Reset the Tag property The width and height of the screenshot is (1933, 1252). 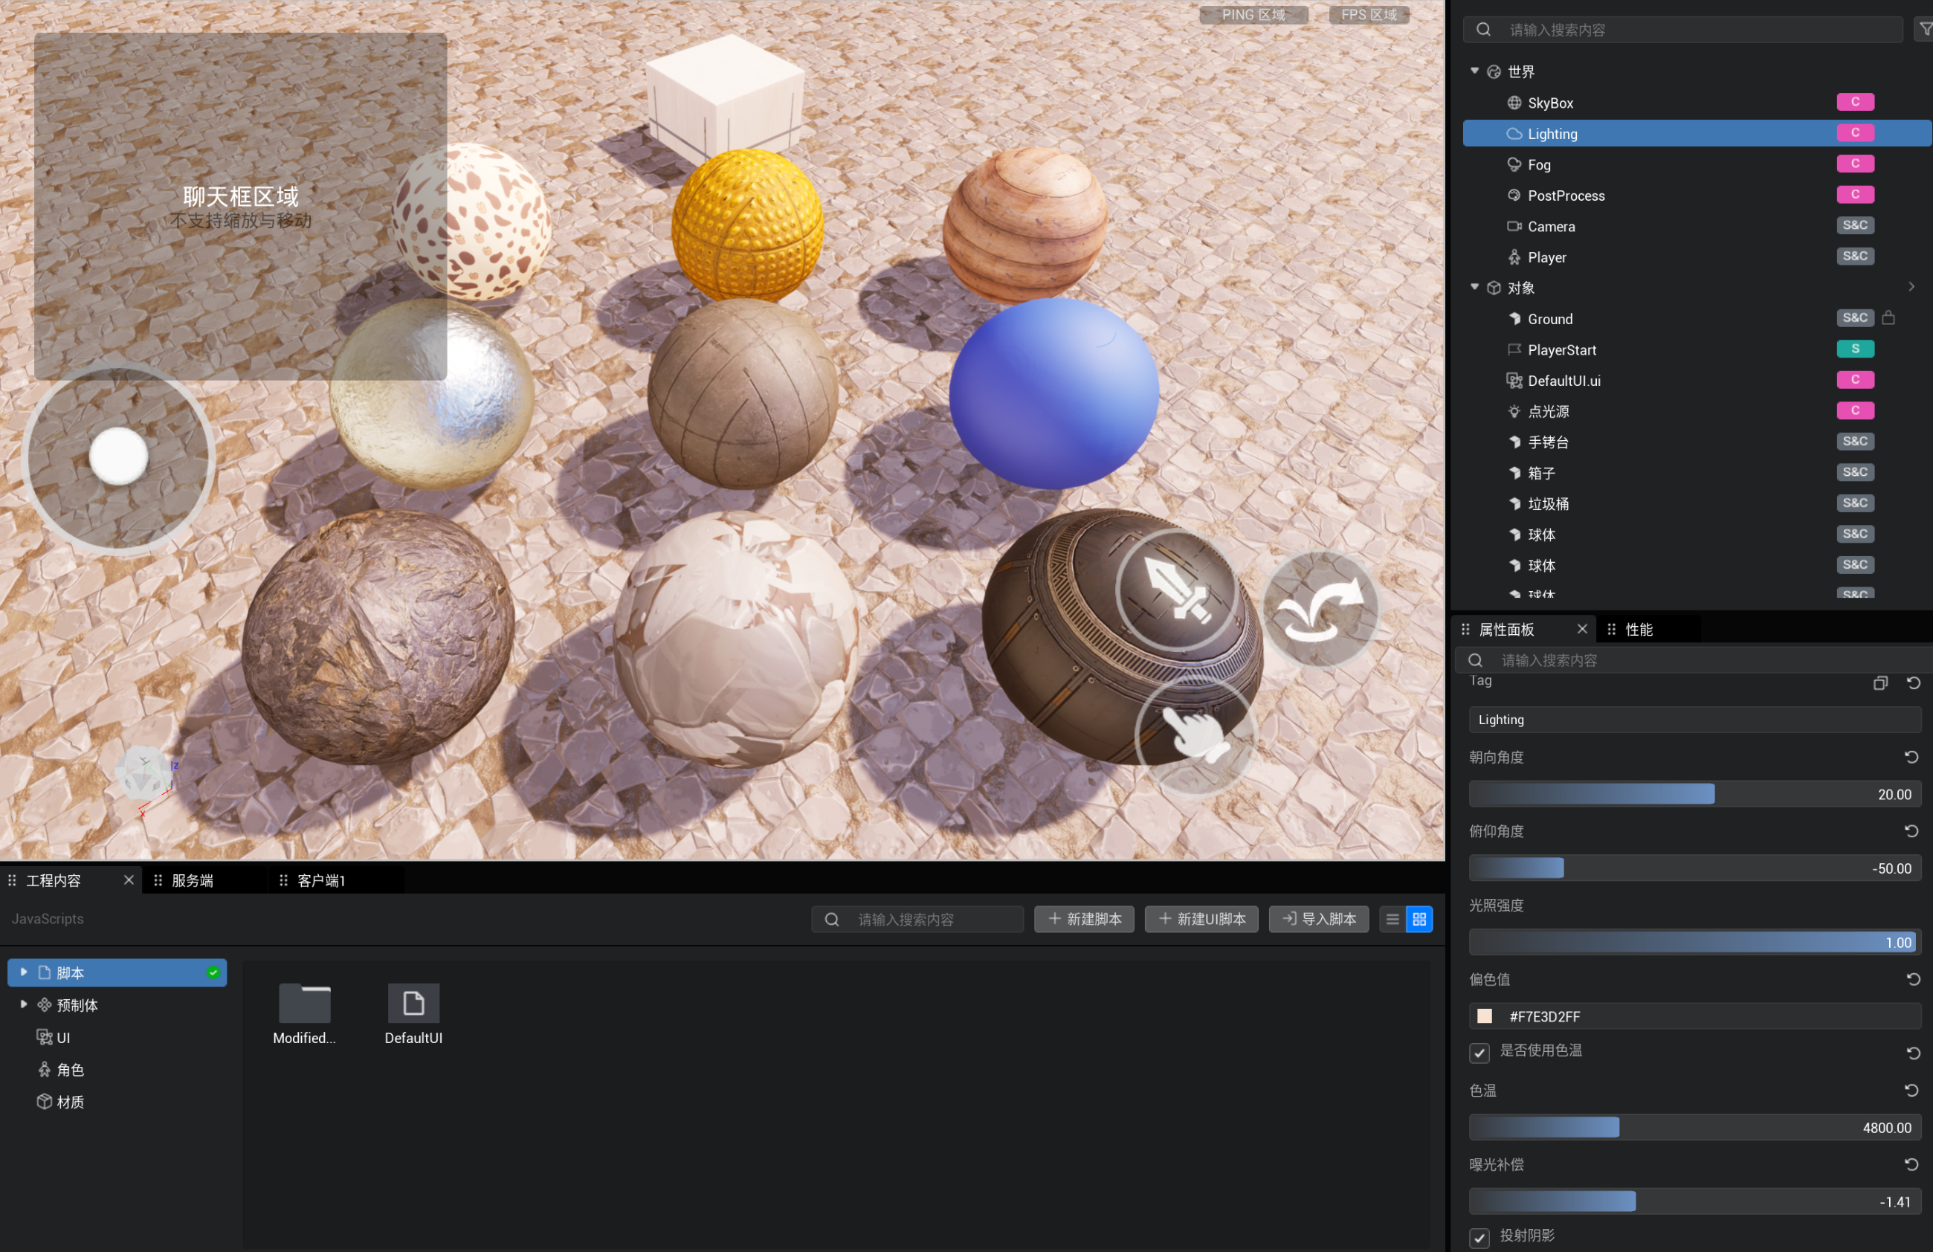coord(1913,683)
